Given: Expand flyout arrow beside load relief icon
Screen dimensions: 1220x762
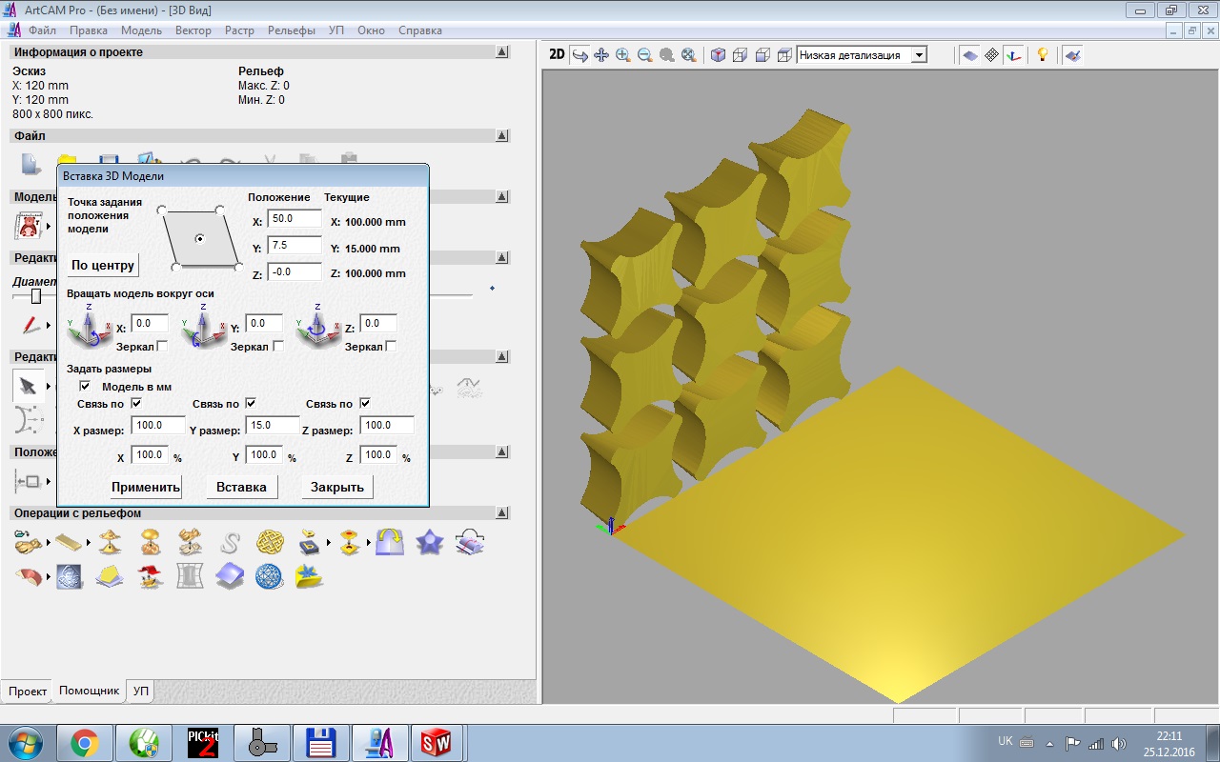Looking at the screenshot, I should point(49,543).
